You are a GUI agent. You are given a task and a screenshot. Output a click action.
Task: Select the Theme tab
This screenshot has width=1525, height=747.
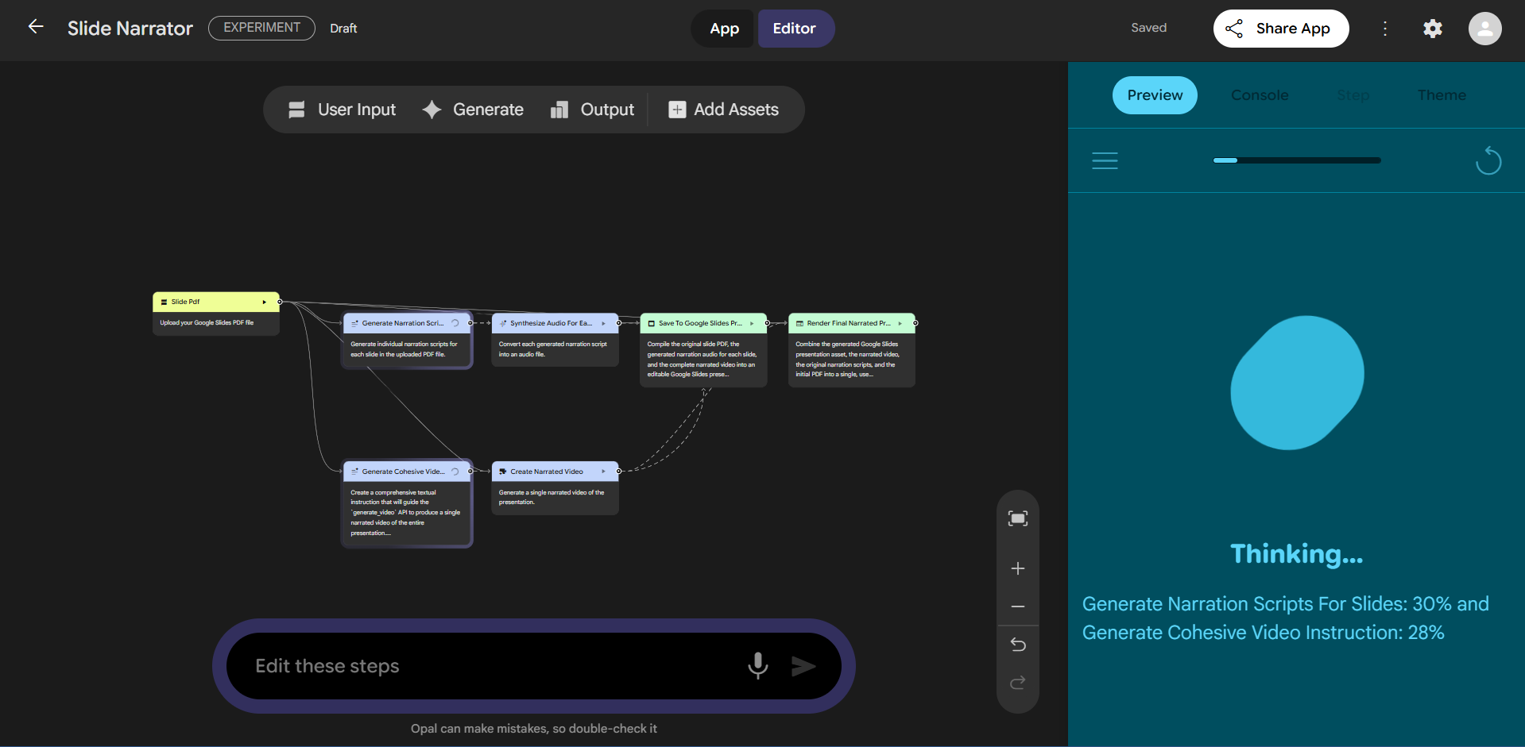(1441, 95)
